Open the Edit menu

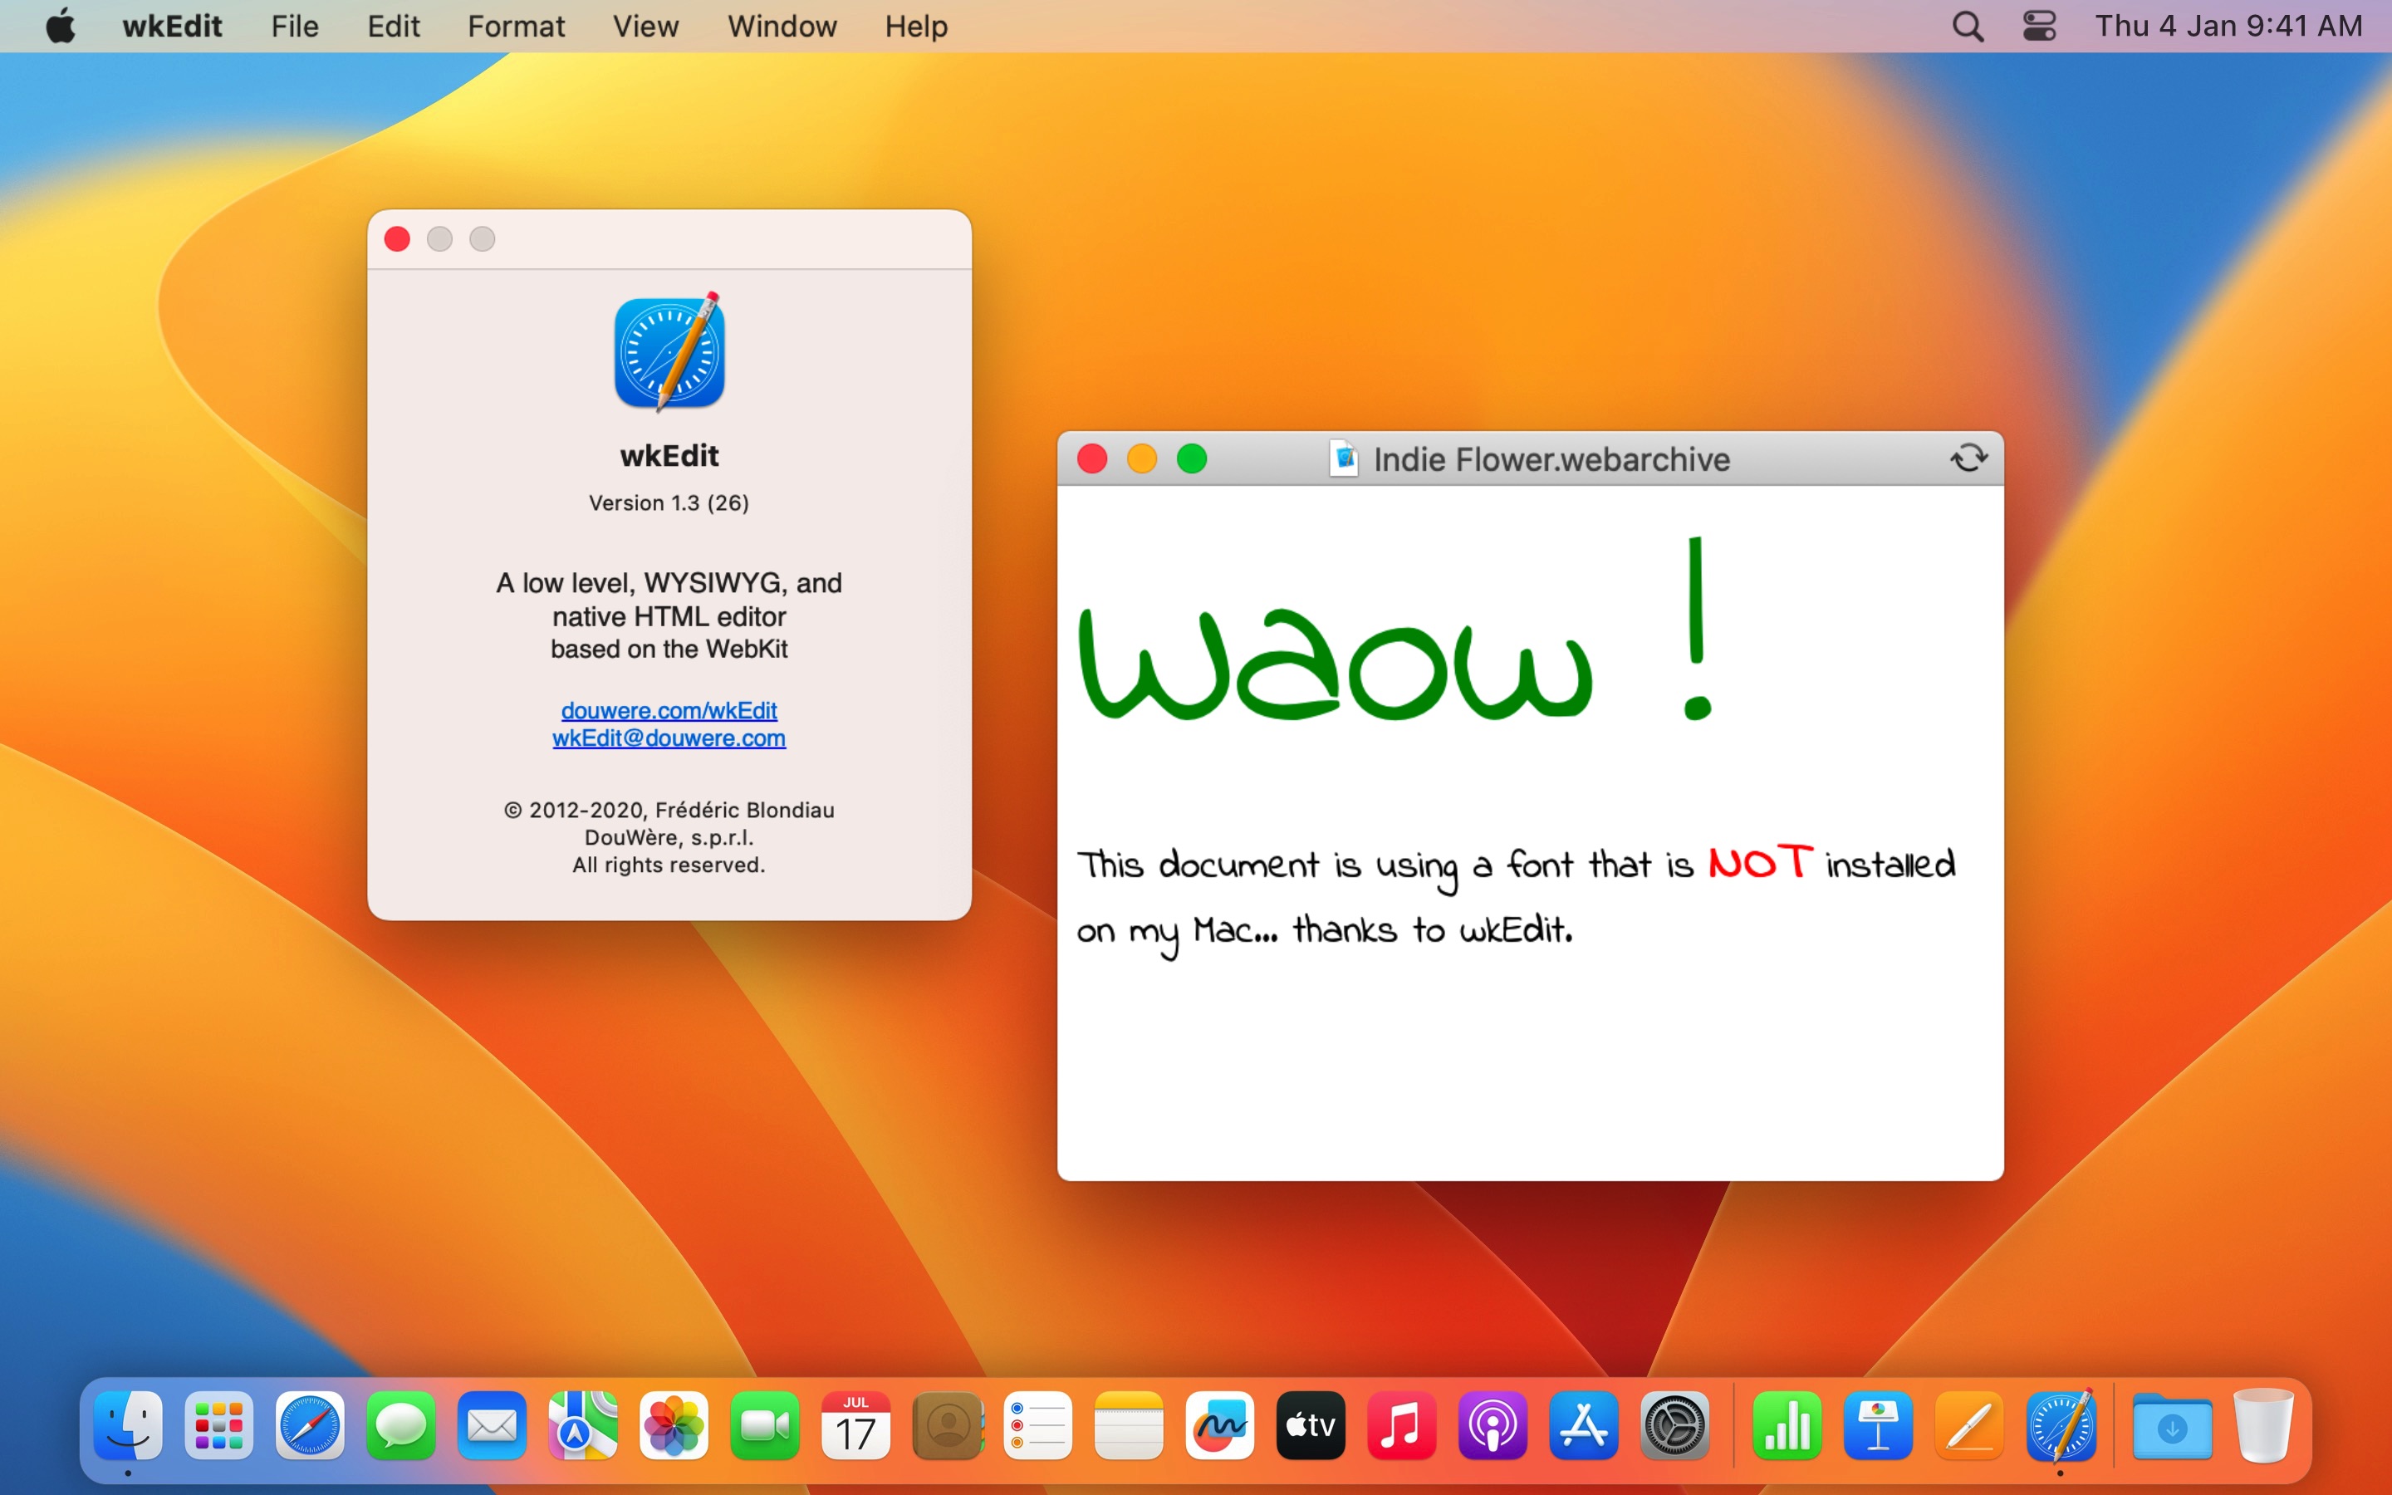click(394, 26)
